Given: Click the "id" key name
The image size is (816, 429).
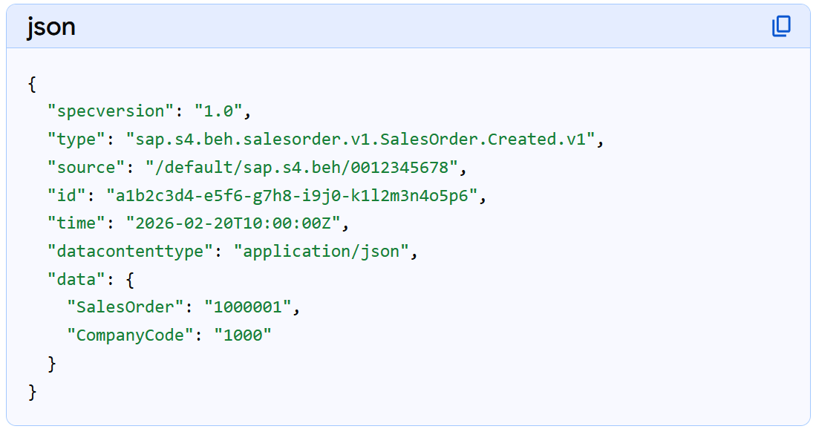Looking at the screenshot, I should click(67, 196).
